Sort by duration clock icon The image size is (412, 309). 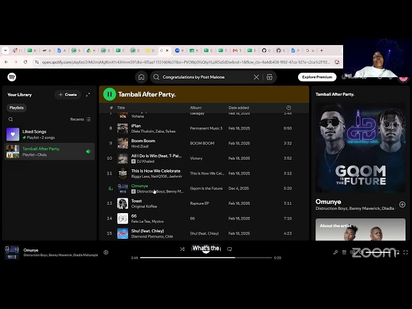[288, 108]
